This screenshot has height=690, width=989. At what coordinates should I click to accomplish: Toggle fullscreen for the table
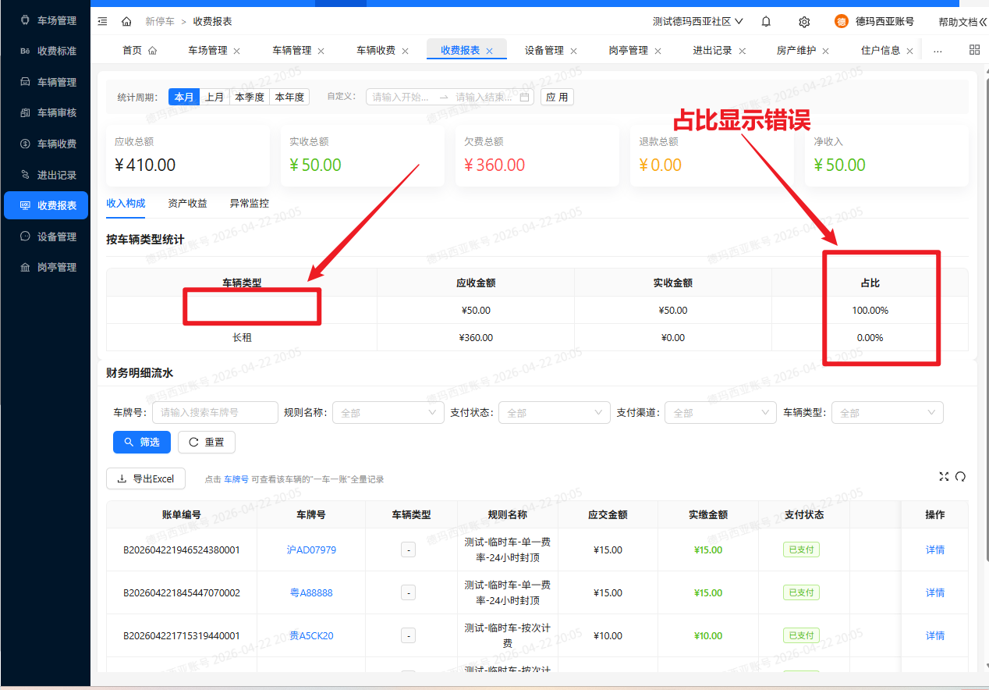pyautogui.click(x=944, y=476)
